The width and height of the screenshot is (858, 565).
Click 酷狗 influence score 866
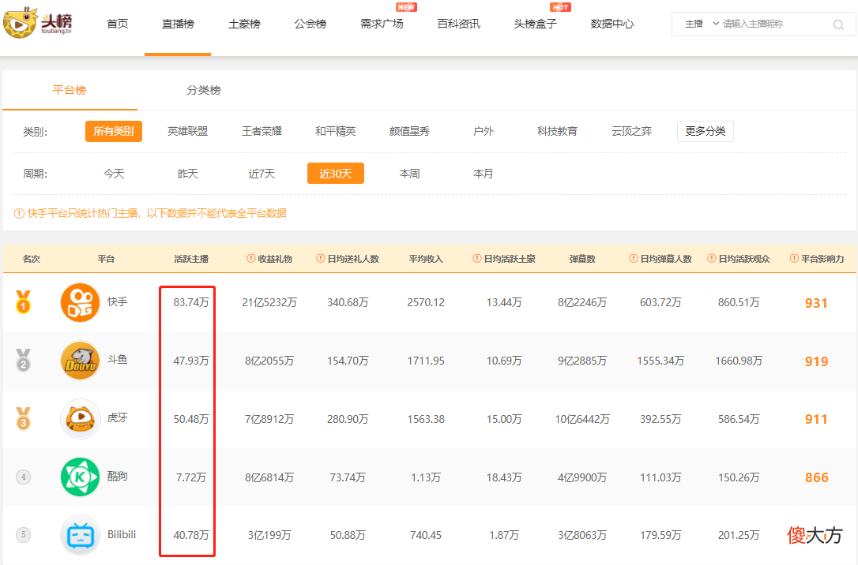[816, 477]
